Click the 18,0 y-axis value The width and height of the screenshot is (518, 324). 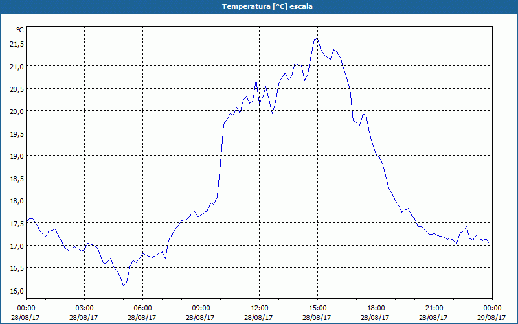pos(17,201)
